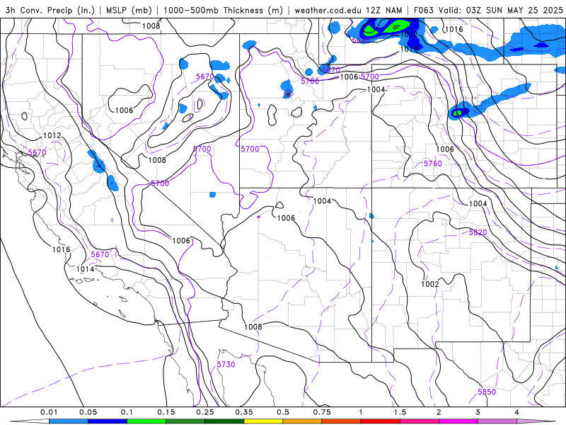Click the 0.01 legend value
This screenshot has height=425, width=566.
[49, 412]
